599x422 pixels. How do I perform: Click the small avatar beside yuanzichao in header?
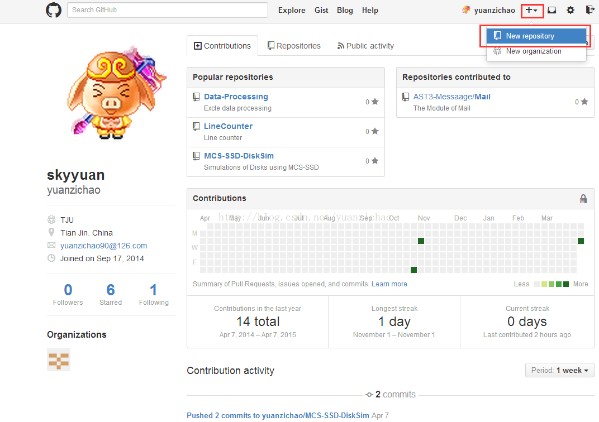tap(466, 10)
